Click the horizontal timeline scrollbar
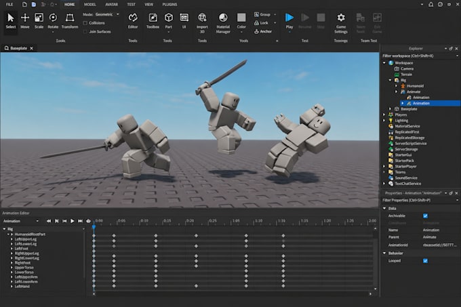This screenshot has width=461, height=307. coord(232,293)
